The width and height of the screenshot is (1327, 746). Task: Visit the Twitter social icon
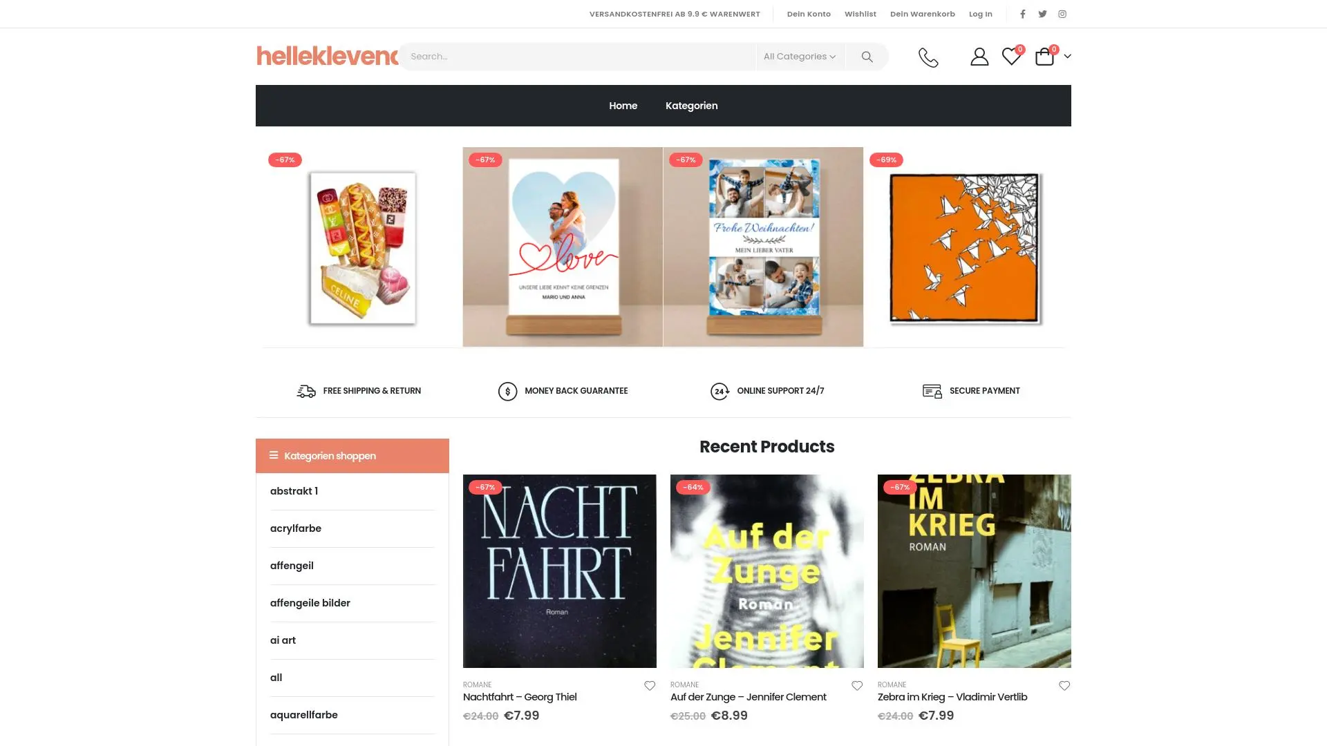point(1042,14)
